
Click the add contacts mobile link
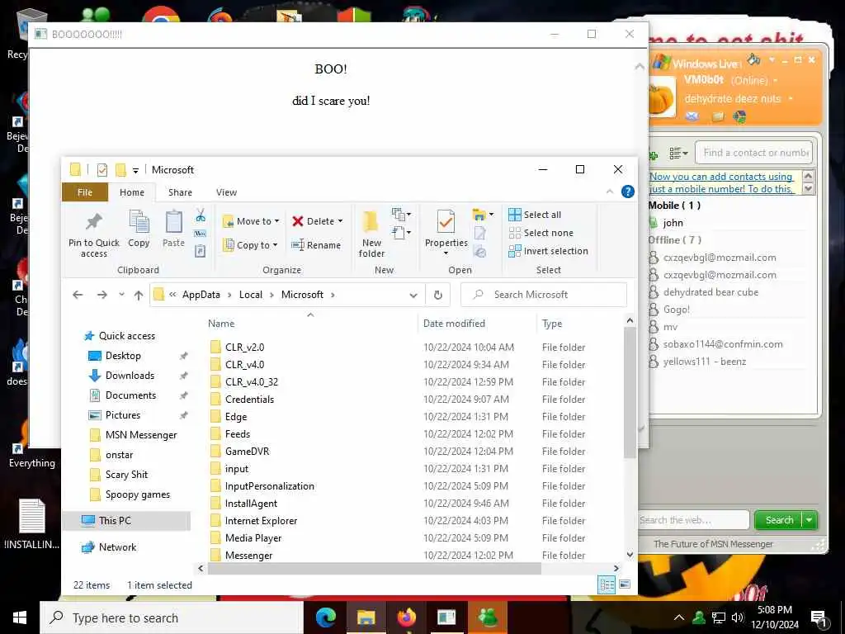[x=721, y=182]
